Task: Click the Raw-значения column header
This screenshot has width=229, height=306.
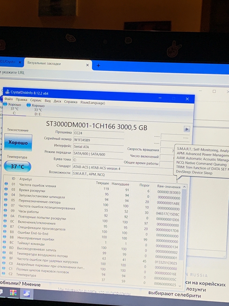Action: 169,187
